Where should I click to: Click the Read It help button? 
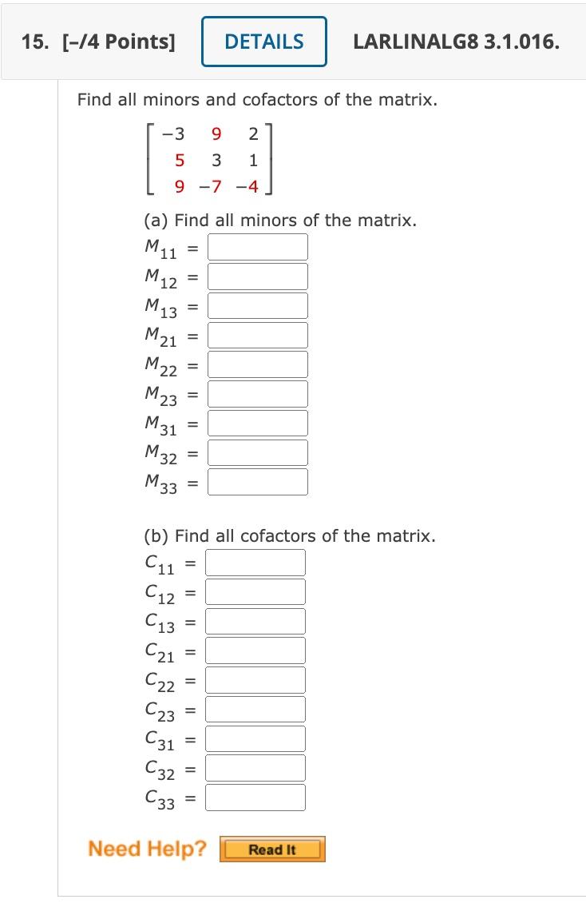(x=272, y=849)
